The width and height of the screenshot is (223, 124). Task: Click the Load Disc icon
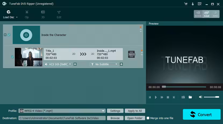click(9, 12)
